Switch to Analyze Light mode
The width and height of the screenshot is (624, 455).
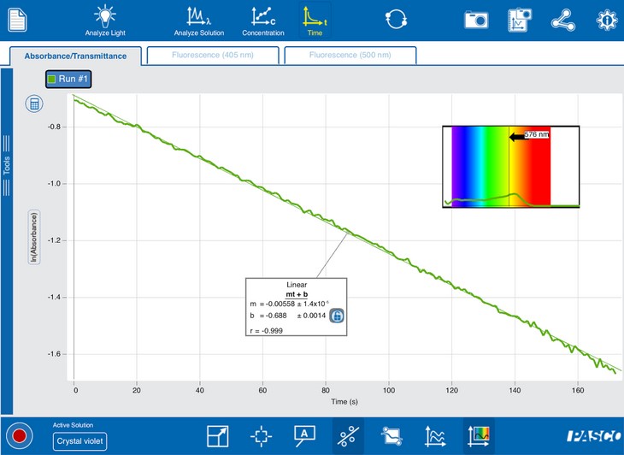(x=105, y=21)
